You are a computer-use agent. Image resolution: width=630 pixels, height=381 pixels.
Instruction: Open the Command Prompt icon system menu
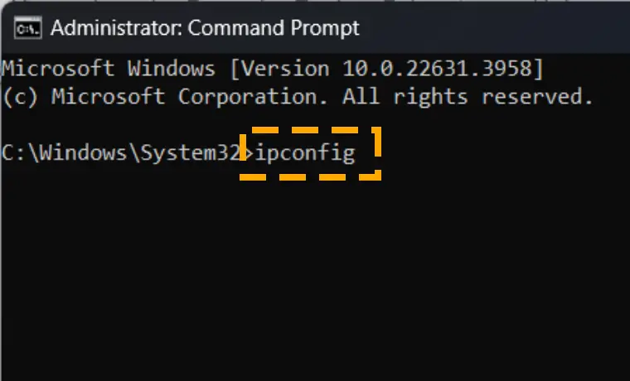27,27
